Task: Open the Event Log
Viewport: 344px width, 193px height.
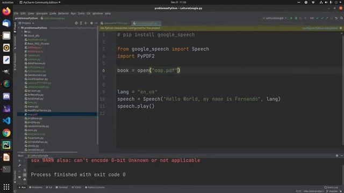Action: (331, 187)
